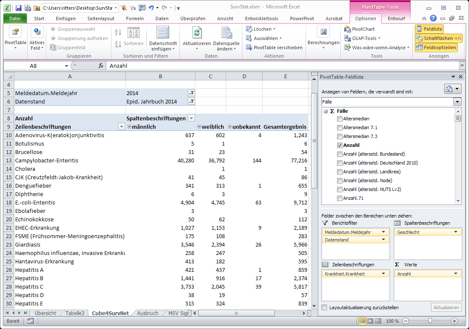
Task: Switch to the Ausbruch sheet tab
Action: pyautogui.click(x=148, y=313)
